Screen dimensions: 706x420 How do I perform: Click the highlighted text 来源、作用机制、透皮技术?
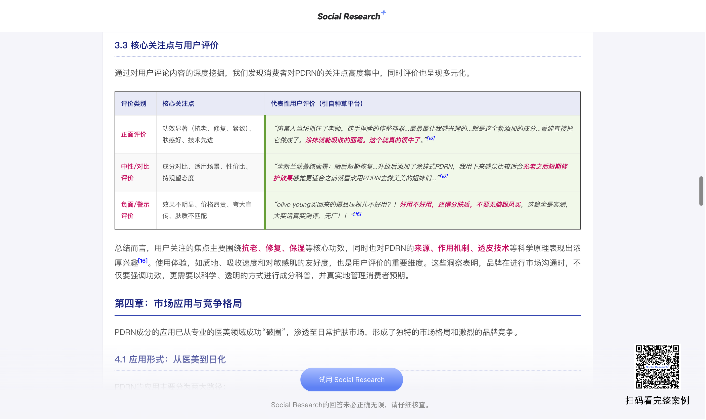[462, 248]
